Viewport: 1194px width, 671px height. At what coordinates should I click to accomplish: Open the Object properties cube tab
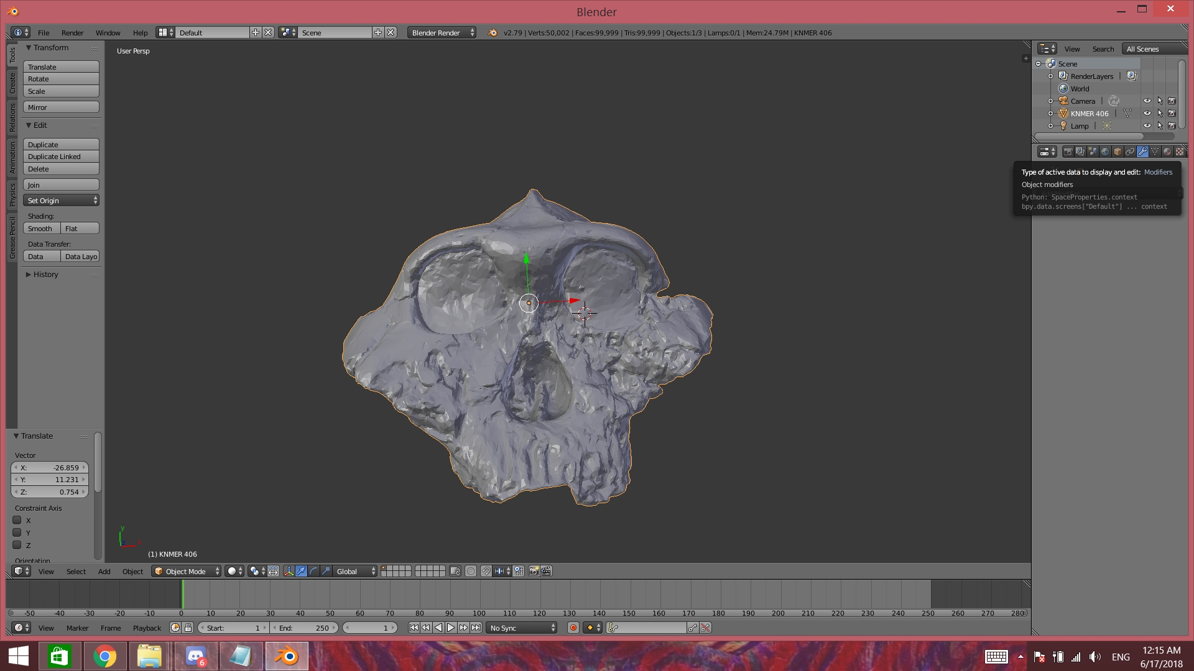[x=1118, y=152]
